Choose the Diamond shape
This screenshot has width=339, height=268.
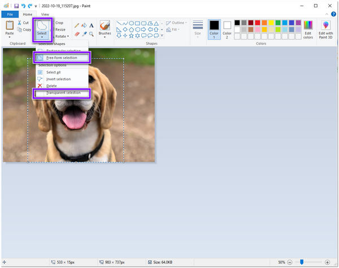(x=125, y=29)
